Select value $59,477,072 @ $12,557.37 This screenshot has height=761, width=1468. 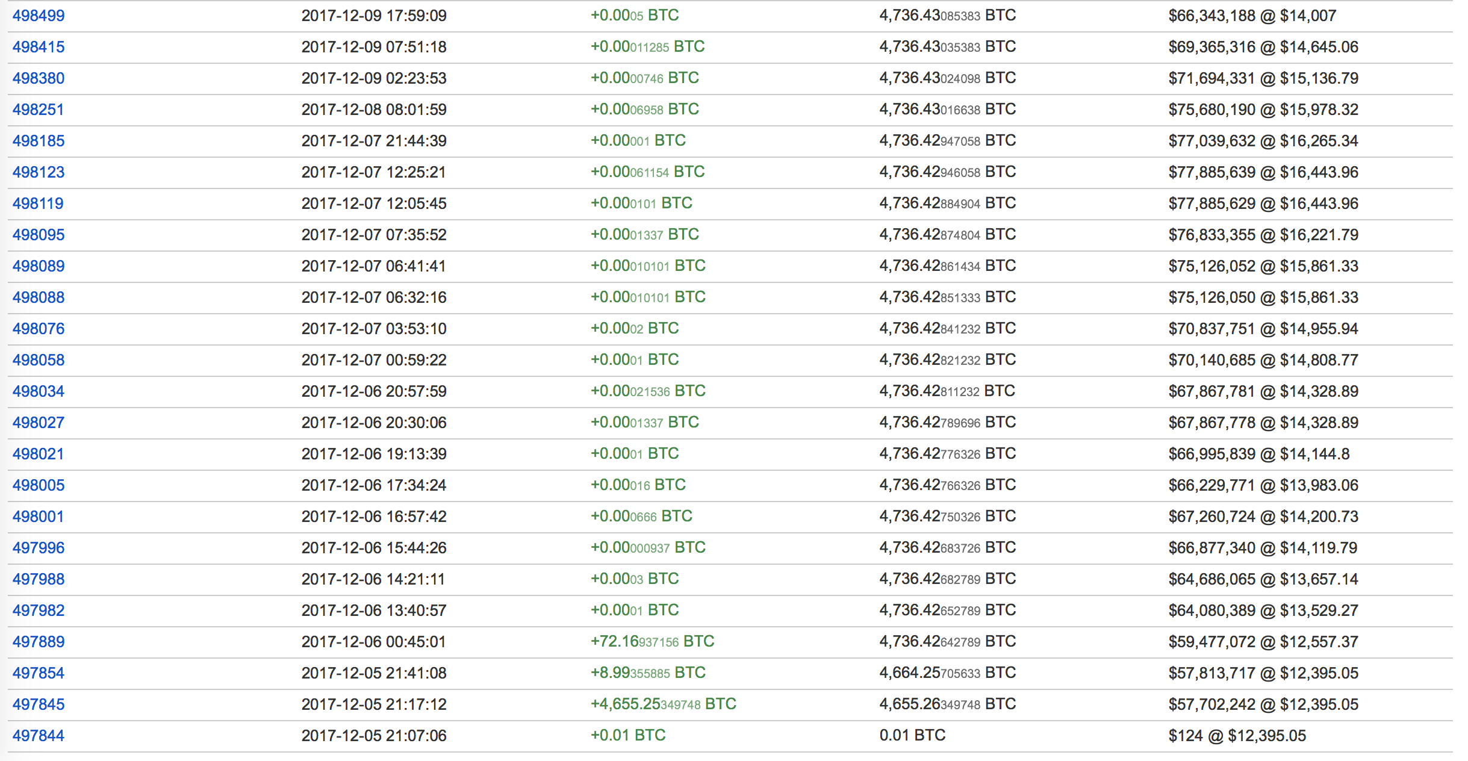pyautogui.click(x=1263, y=642)
